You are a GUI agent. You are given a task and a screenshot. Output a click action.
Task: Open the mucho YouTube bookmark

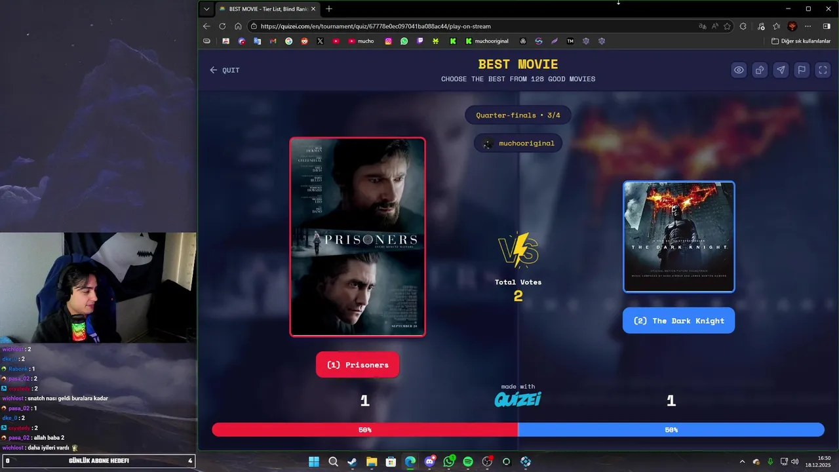click(x=361, y=41)
